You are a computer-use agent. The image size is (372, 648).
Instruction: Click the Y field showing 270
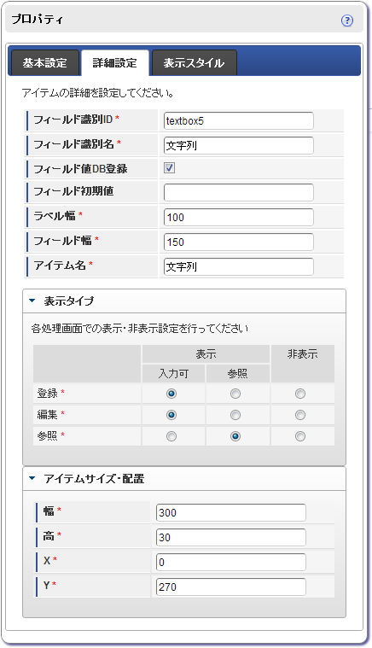(231, 587)
